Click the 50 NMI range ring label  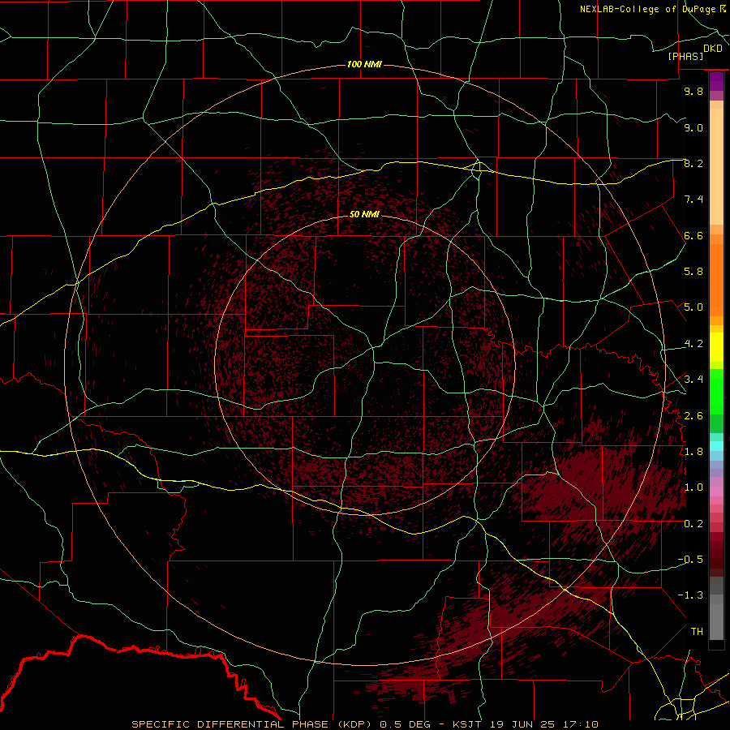click(364, 214)
